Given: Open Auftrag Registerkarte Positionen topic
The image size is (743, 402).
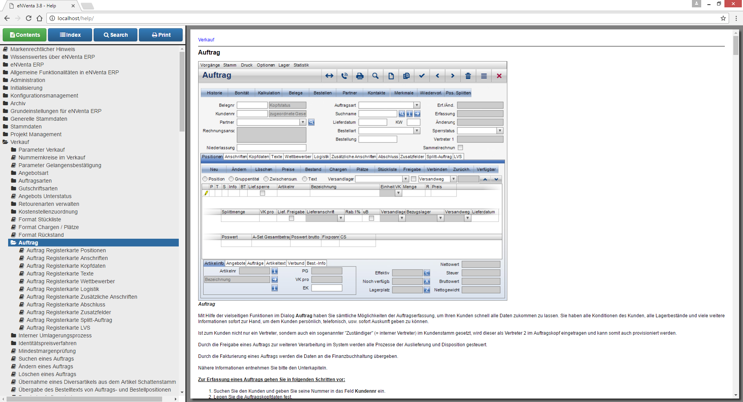Looking at the screenshot, I should click(x=66, y=250).
